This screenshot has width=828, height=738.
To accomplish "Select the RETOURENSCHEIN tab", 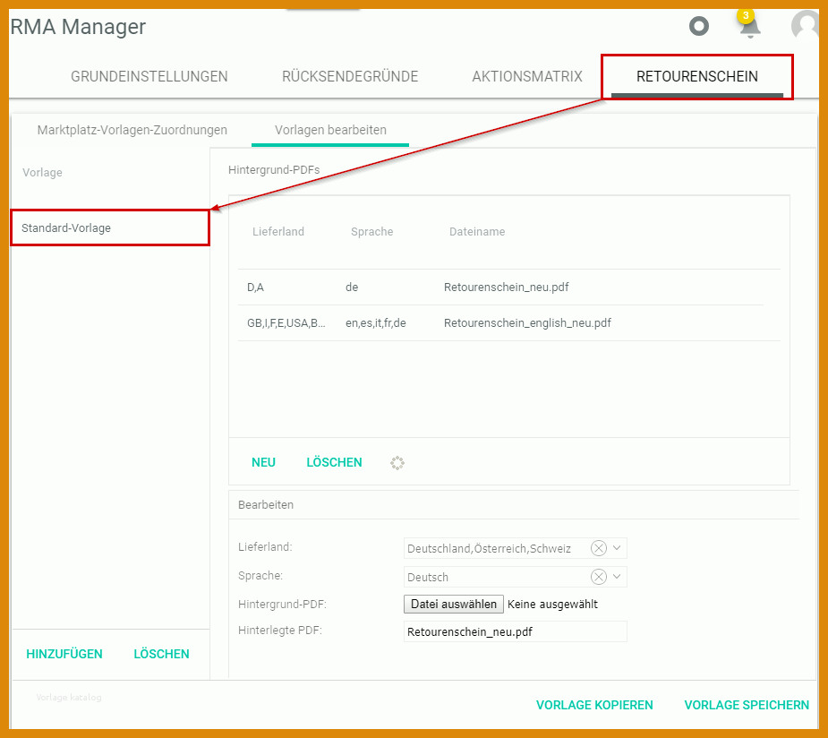I will point(697,77).
